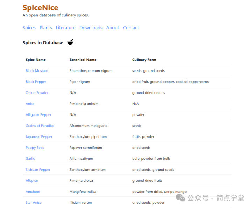Open the Spices navigation menu item
Screen dimensions: 252x208
pos(29,28)
